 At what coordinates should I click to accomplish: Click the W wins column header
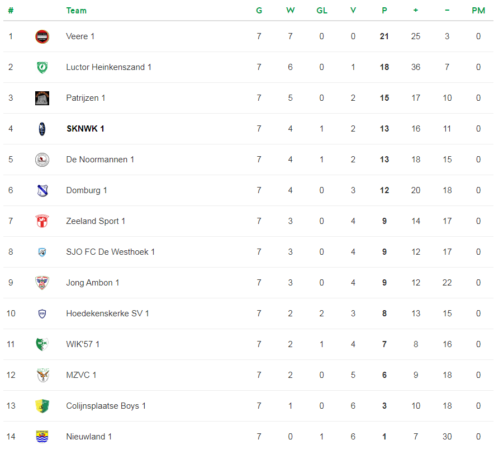tap(290, 11)
